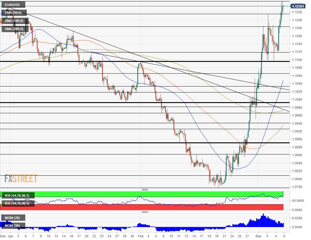Select the upper RSI (14,70,30,1) label
The image size is (311, 240).
(x=17, y=195)
